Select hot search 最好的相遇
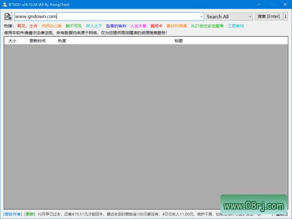292x219 pixels. pyautogui.click(x=177, y=26)
